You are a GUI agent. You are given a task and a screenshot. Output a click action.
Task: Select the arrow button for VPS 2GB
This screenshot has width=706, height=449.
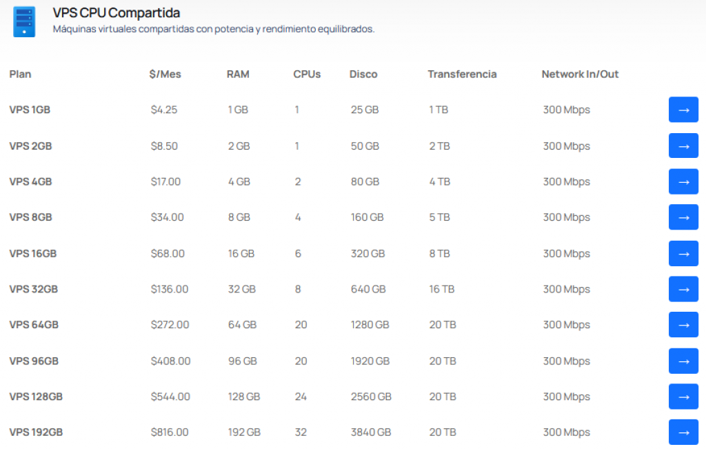[x=683, y=146]
